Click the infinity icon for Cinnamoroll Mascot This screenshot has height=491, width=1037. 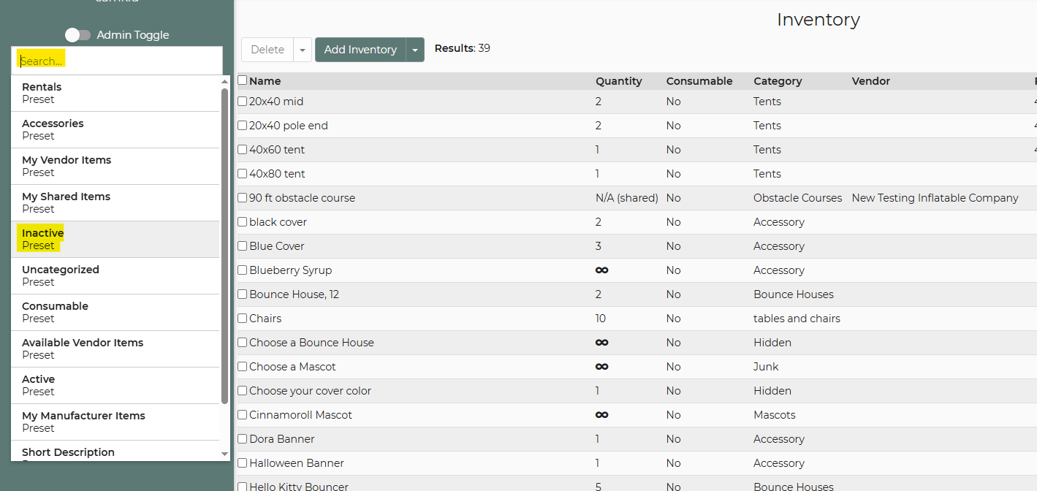tap(602, 415)
